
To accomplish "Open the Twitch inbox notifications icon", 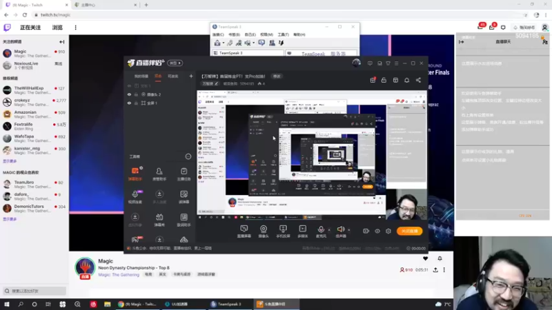I will click(491, 27).
